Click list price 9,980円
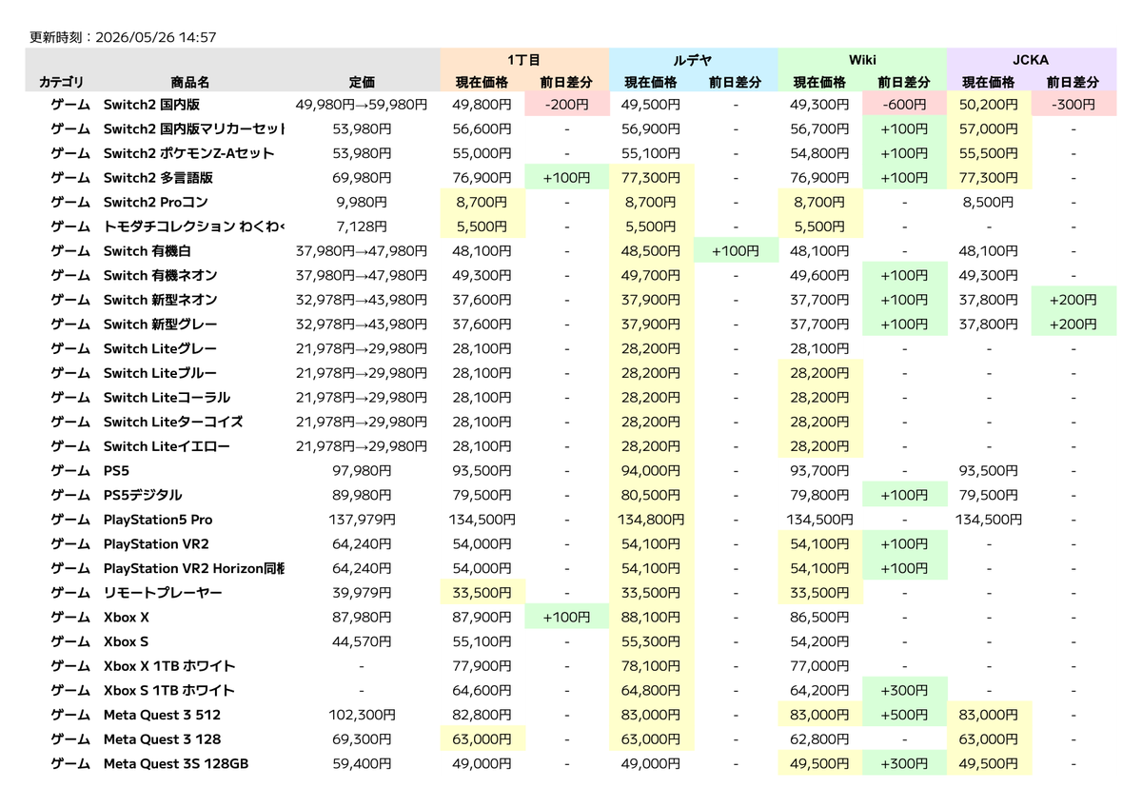 (362, 202)
